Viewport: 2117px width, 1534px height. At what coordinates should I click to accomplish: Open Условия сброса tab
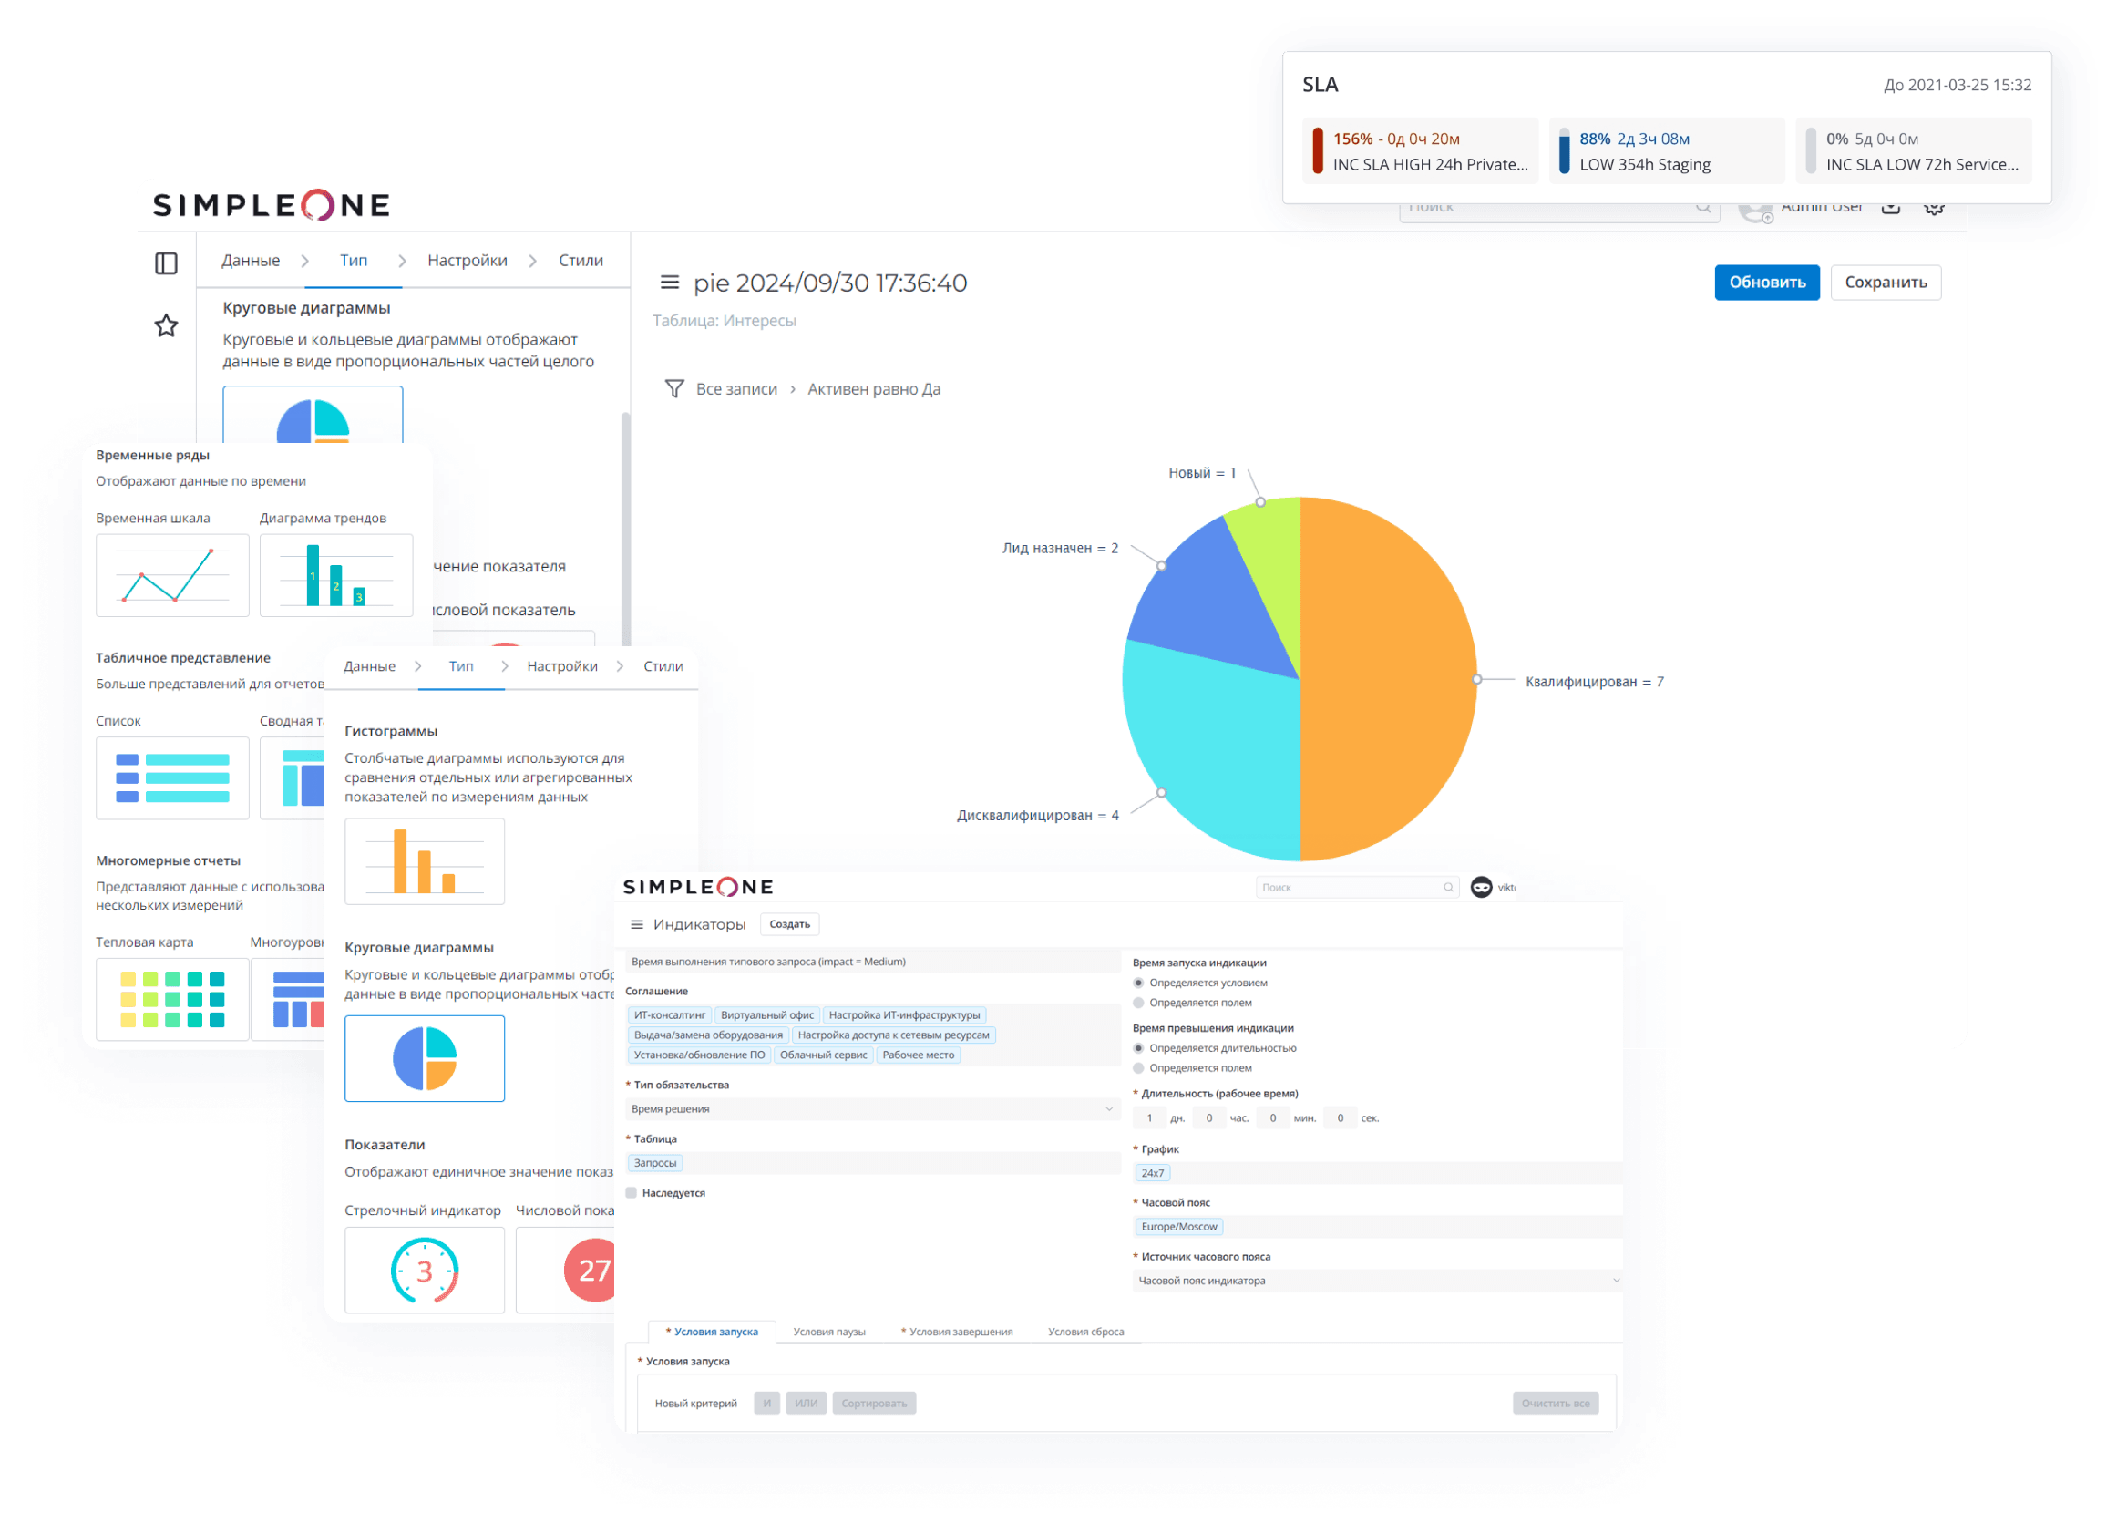1085,1332
